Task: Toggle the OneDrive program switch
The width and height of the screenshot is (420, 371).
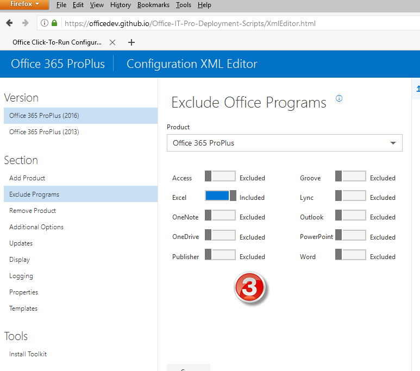Action: (220, 235)
